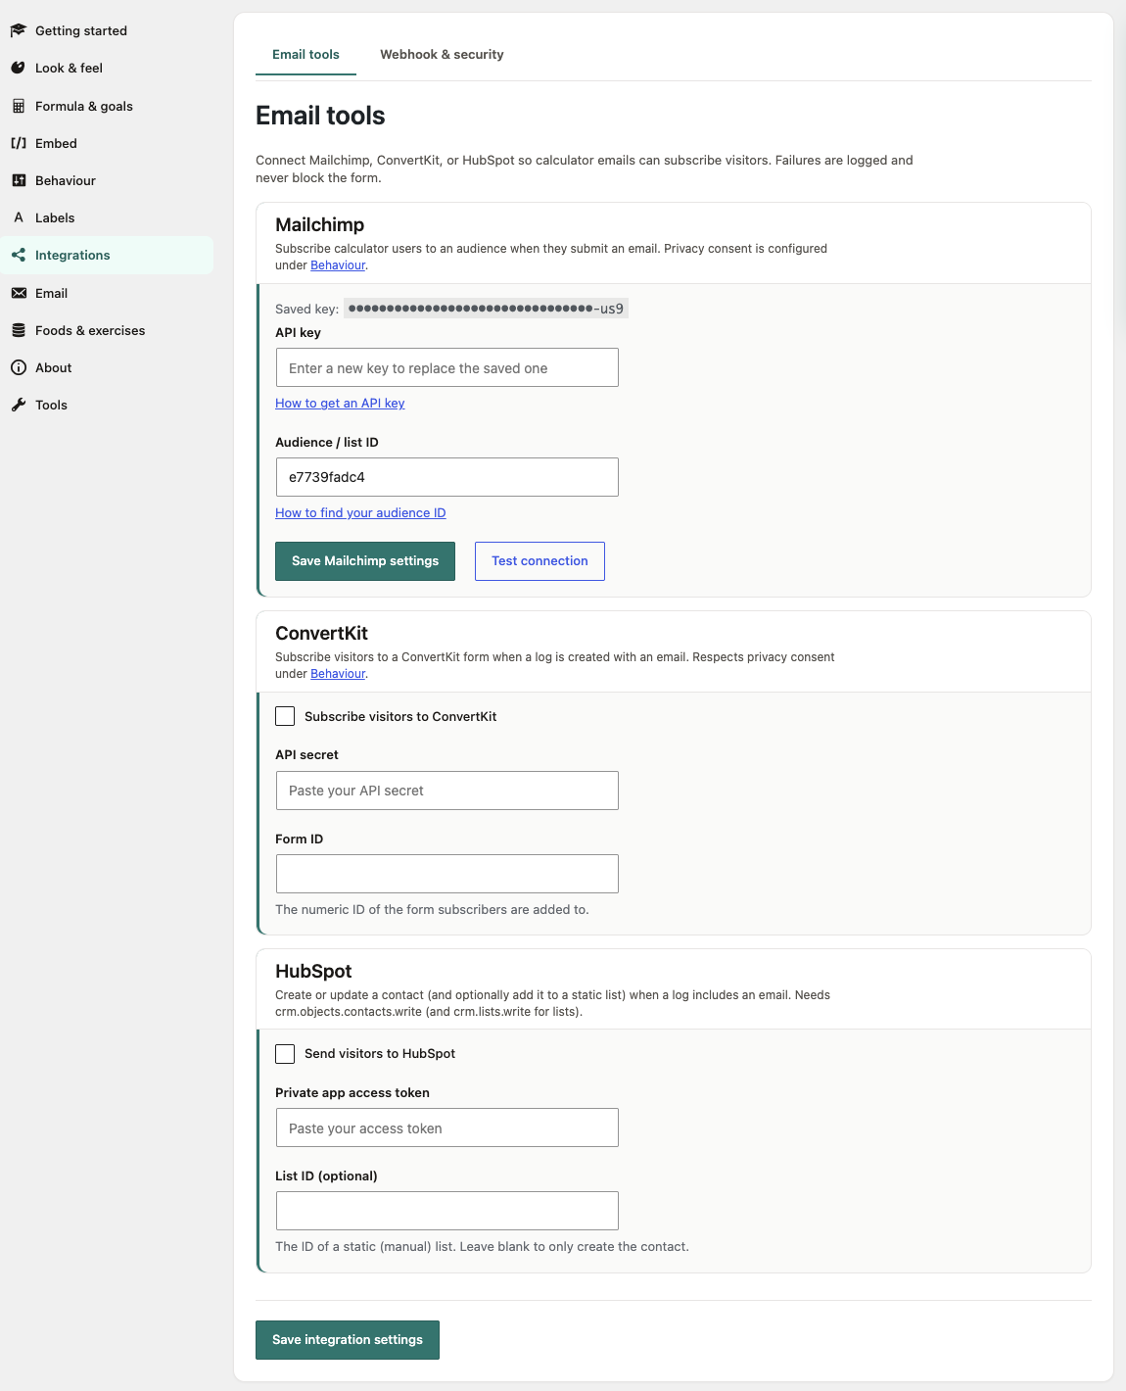Click the HubSpot section heading
This screenshot has width=1126, height=1391.
[313, 971]
